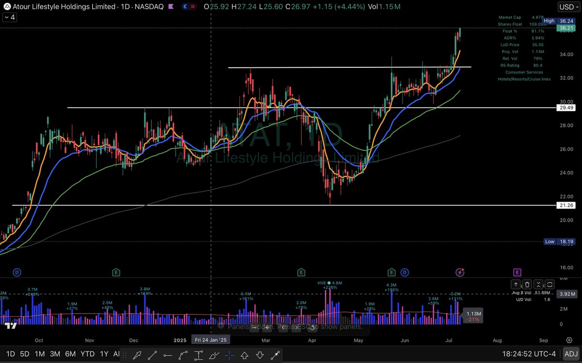582x363 pixels.
Task: Click the July lightning news event marker
Action: click(460, 272)
